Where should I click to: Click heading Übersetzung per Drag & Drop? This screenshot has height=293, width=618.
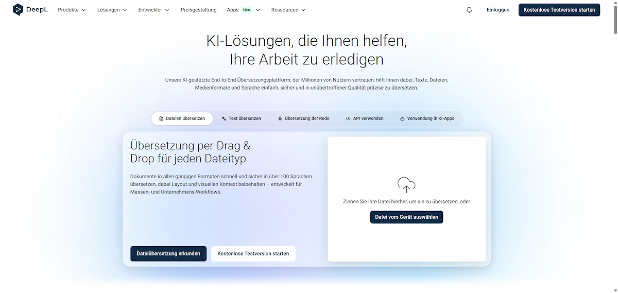tap(191, 152)
